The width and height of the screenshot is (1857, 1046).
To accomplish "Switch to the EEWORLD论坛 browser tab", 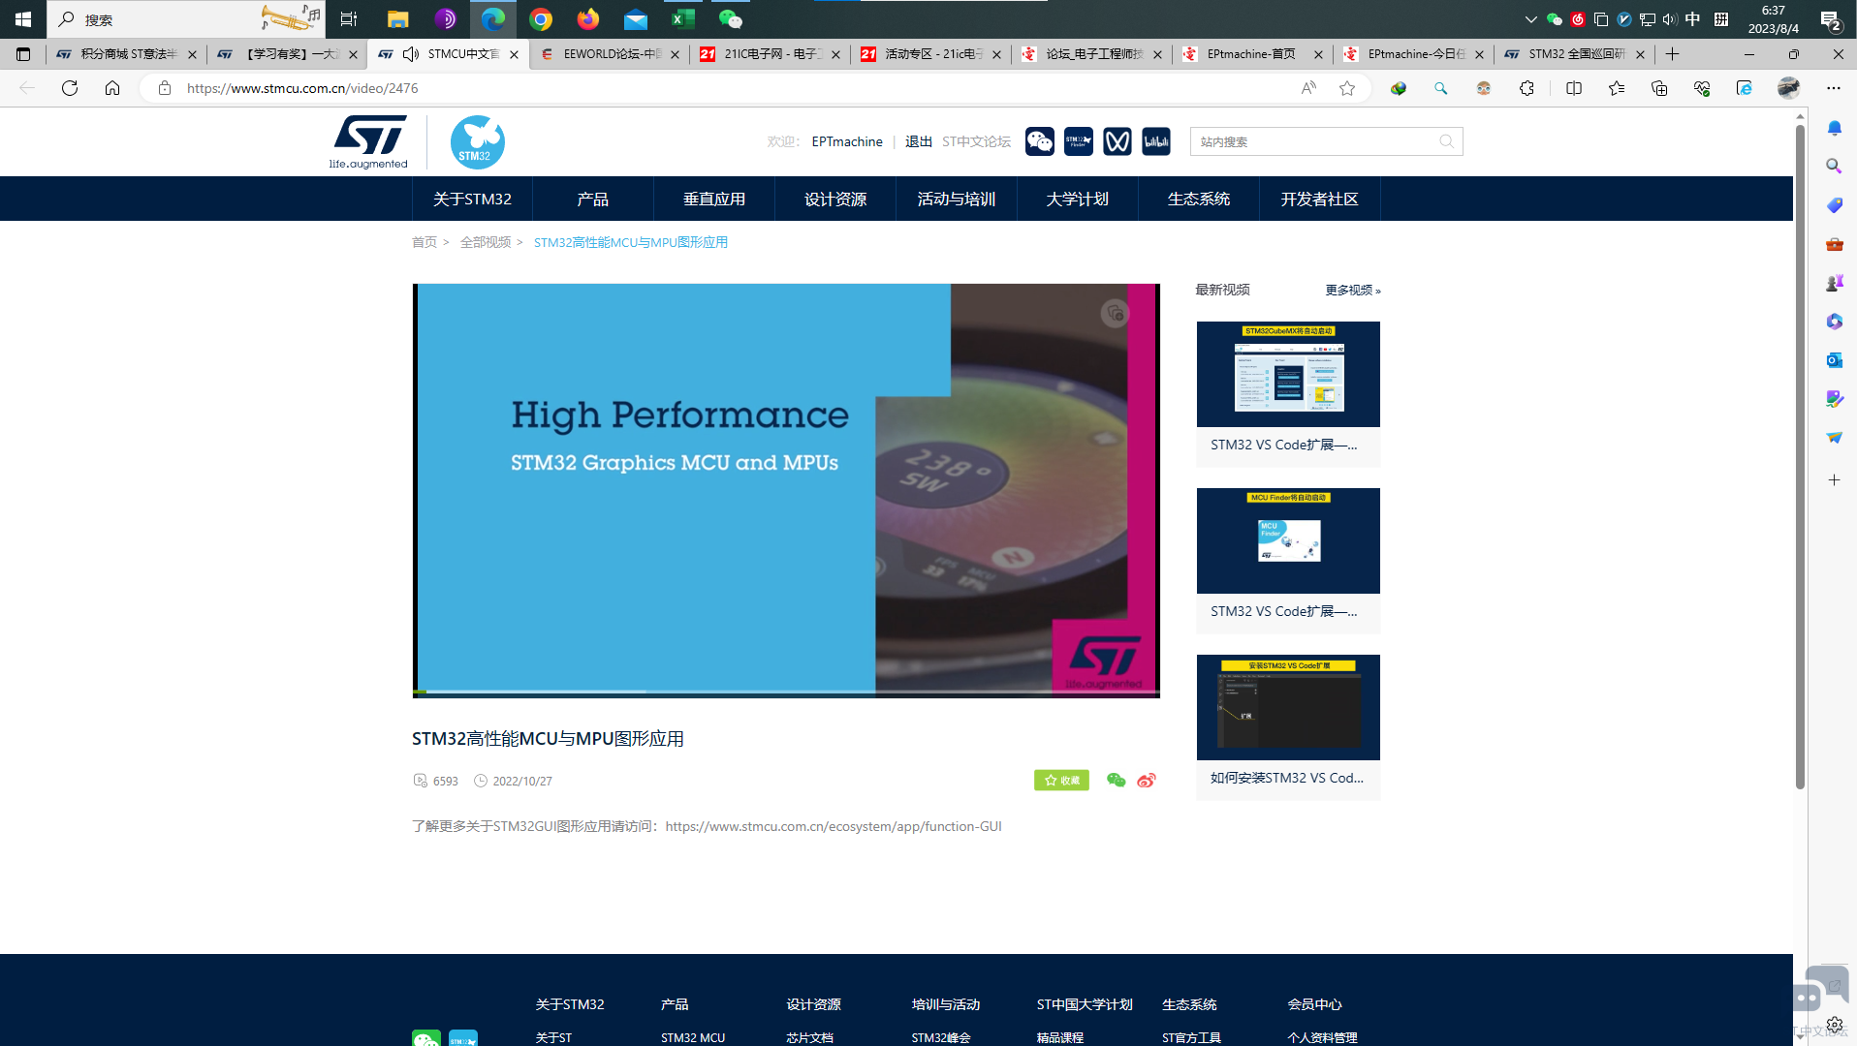I will pos(609,54).
